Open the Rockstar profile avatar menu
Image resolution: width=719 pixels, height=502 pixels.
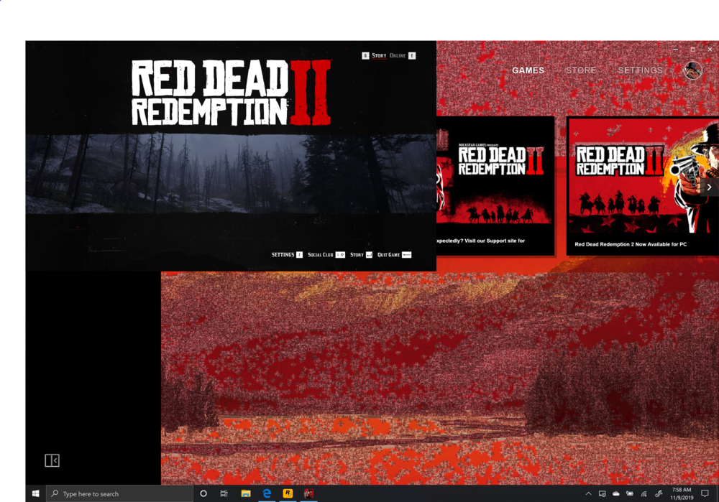[x=692, y=70]
